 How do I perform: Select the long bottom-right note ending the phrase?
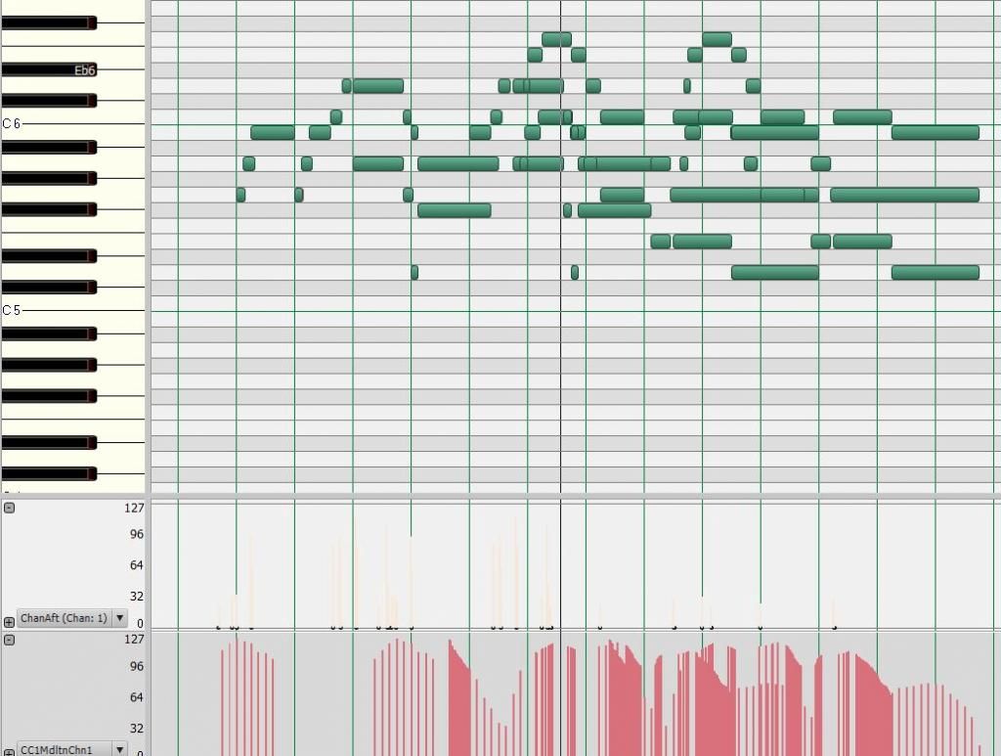coord(935,272)
